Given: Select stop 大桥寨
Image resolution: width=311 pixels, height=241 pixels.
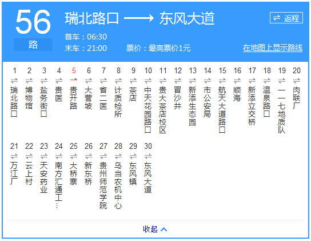Looking at the screenshot, I should tap(74, 173).
